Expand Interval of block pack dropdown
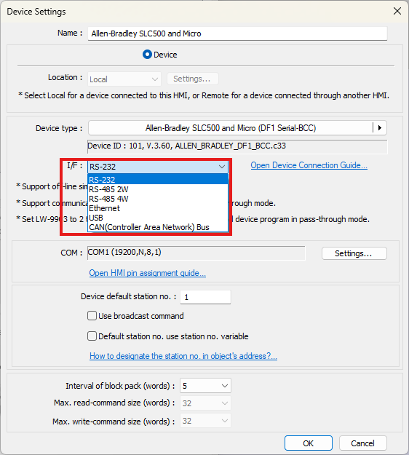409x455 pixels. [205, 386]
